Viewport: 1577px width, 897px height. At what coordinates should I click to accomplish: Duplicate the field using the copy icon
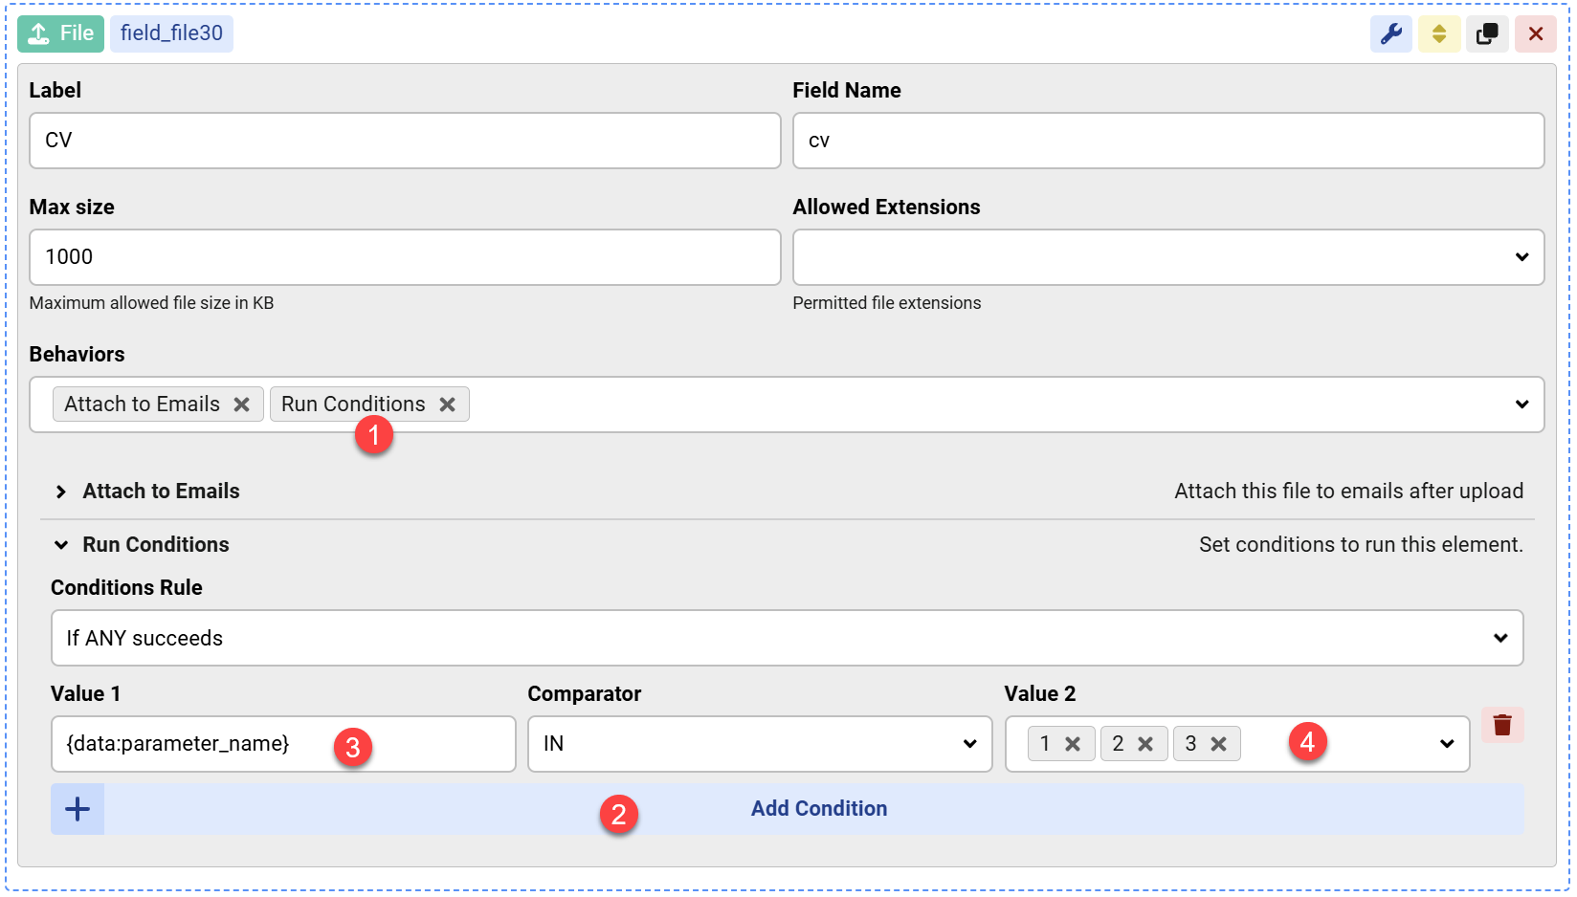click(1487, 33)
